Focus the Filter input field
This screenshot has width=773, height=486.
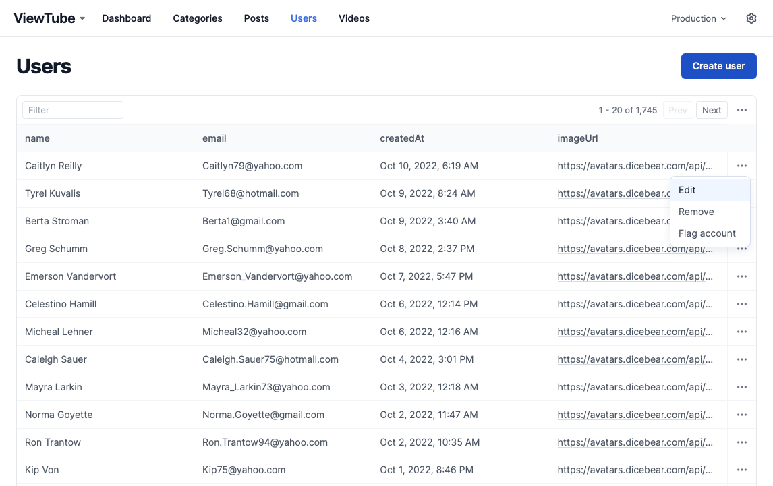73,110
